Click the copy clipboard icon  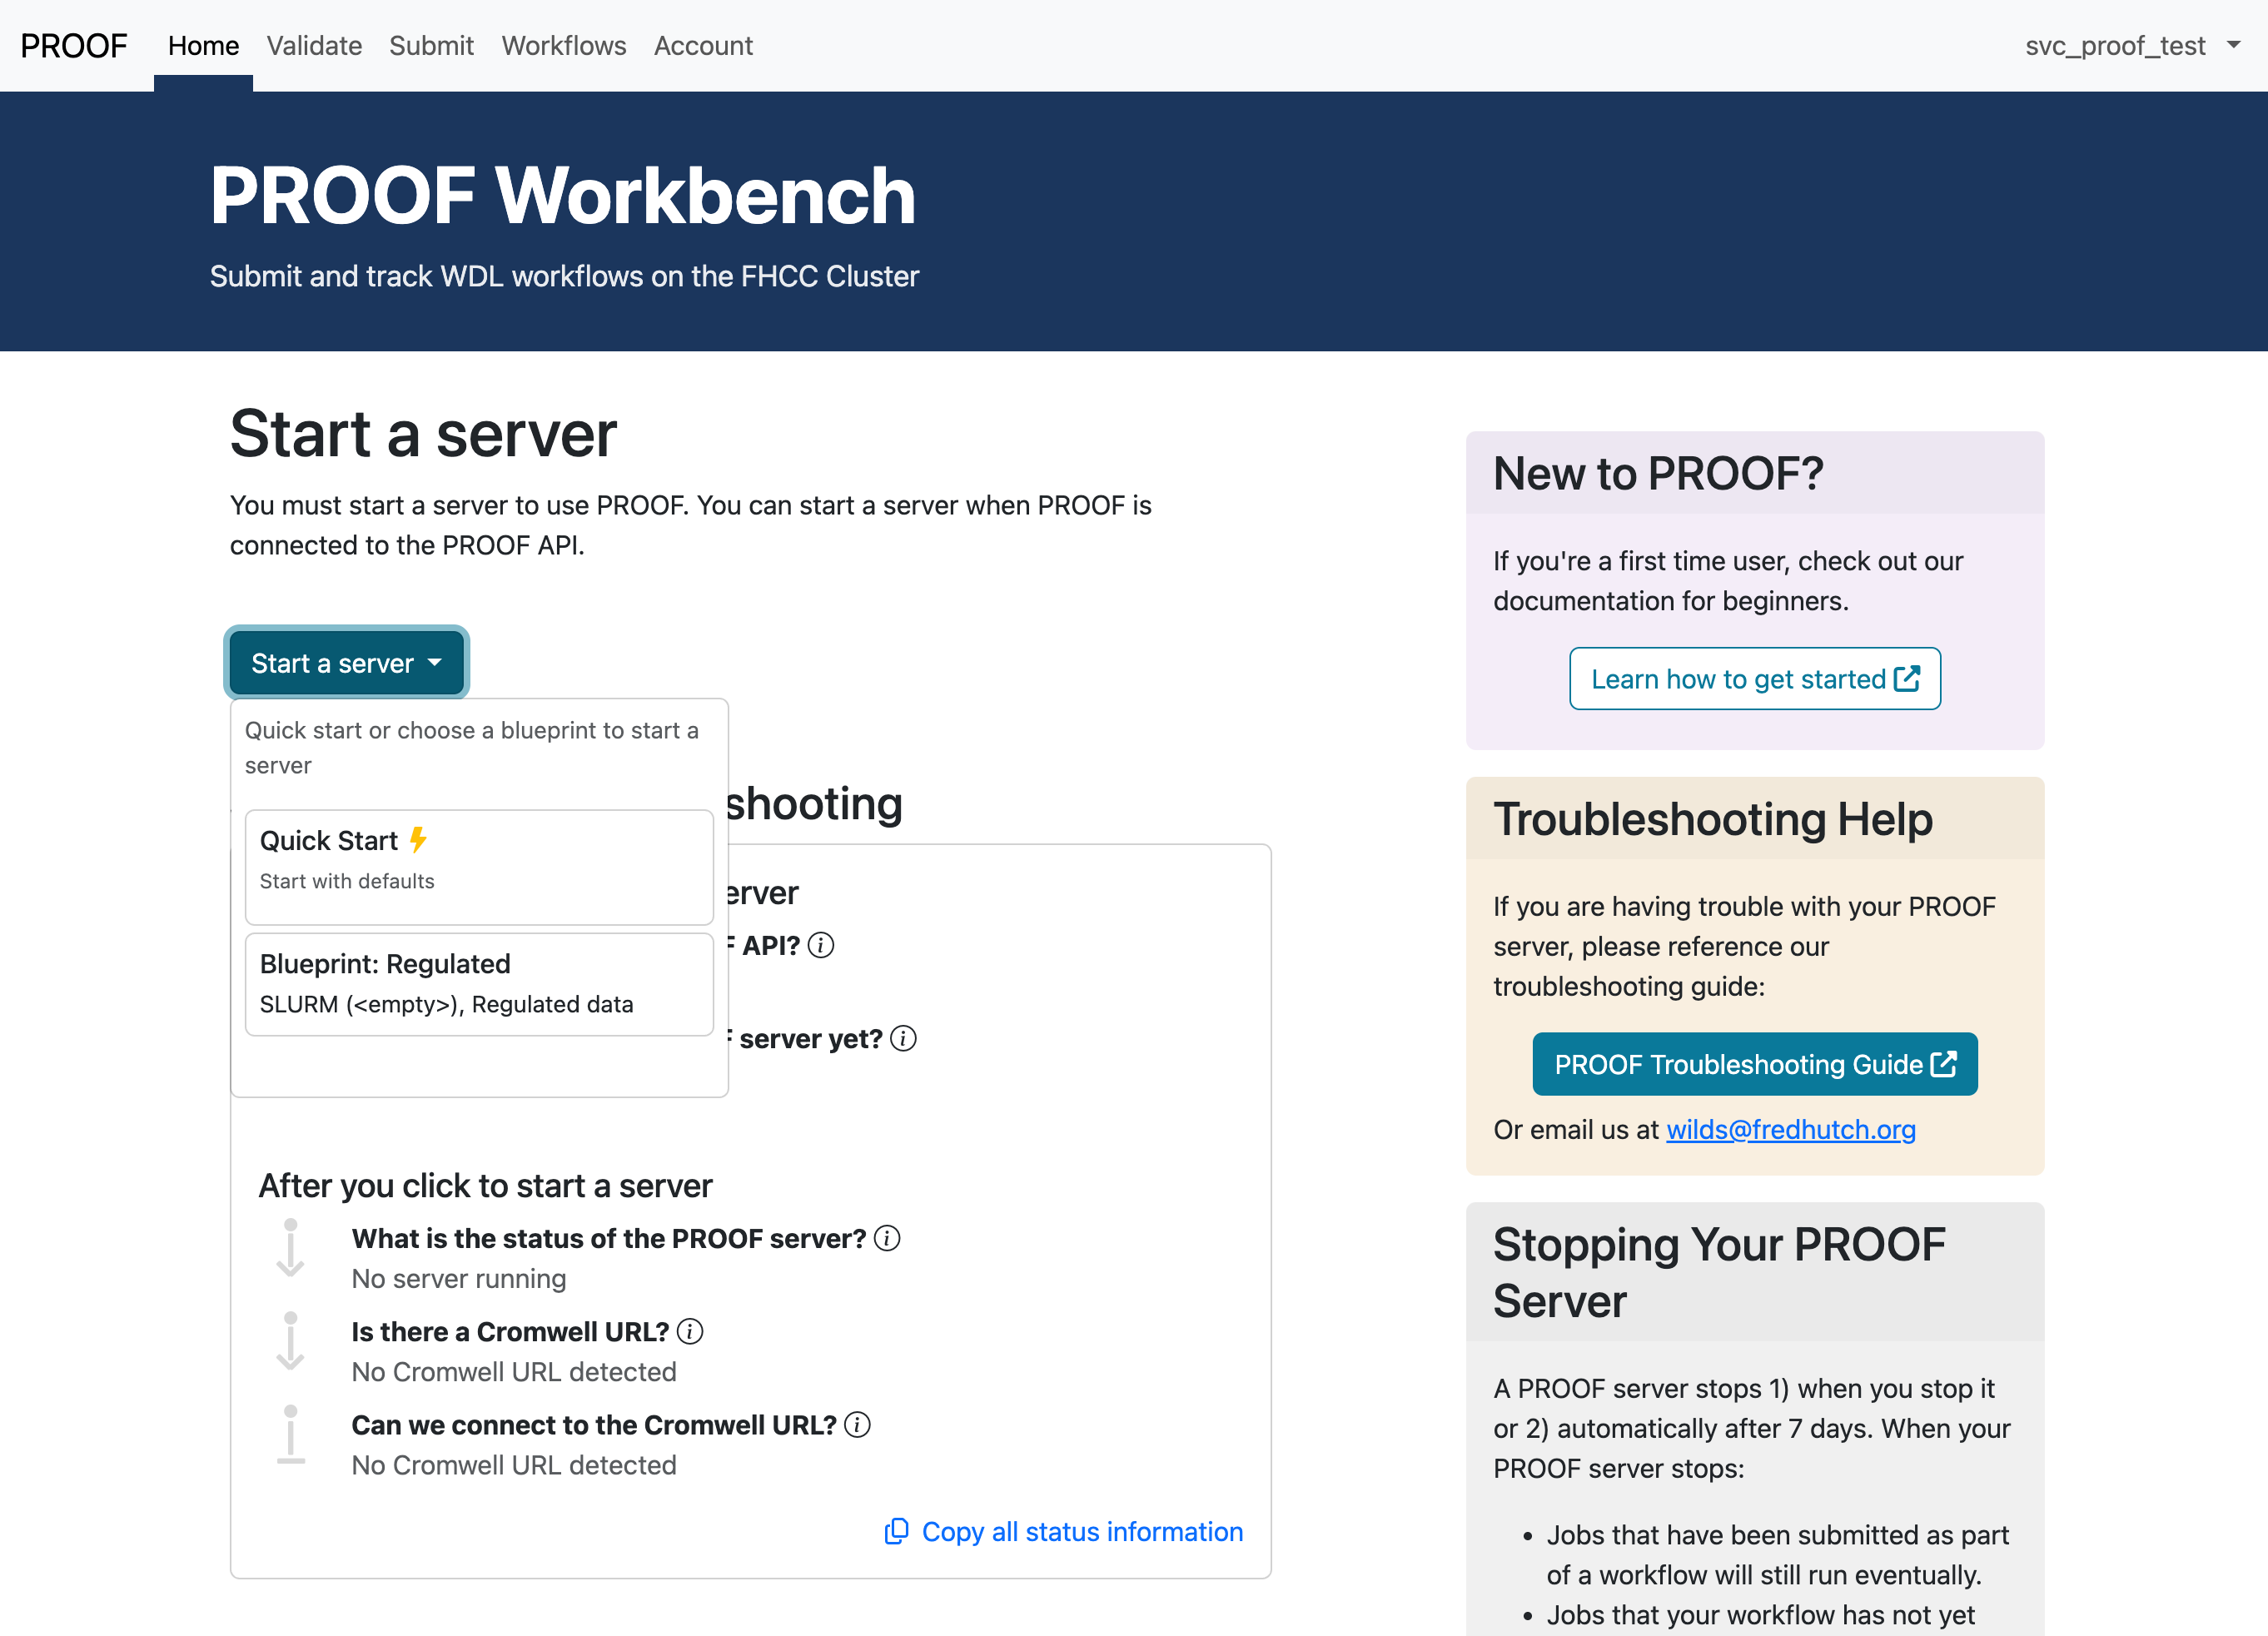pyautogui.click(x=896, y=1531)
